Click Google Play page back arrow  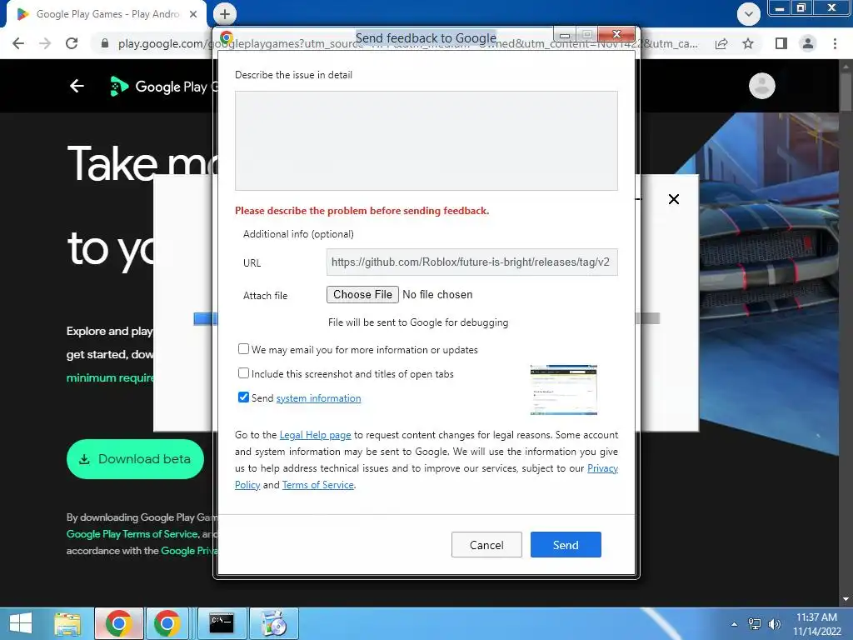pyautogui.click(x=77, y=86)
